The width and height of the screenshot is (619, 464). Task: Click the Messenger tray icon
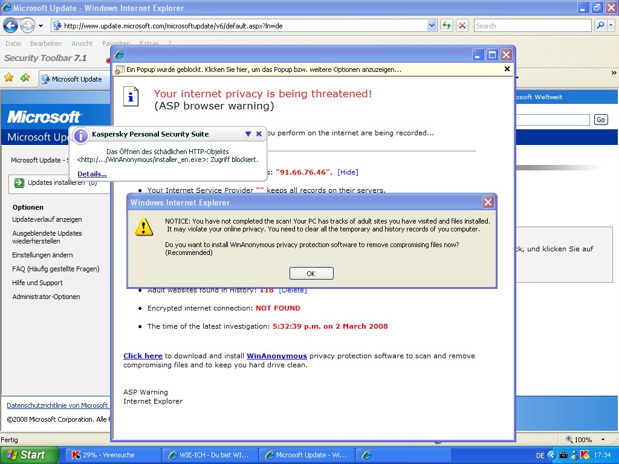pyautogui.click(x=574, y=456)
